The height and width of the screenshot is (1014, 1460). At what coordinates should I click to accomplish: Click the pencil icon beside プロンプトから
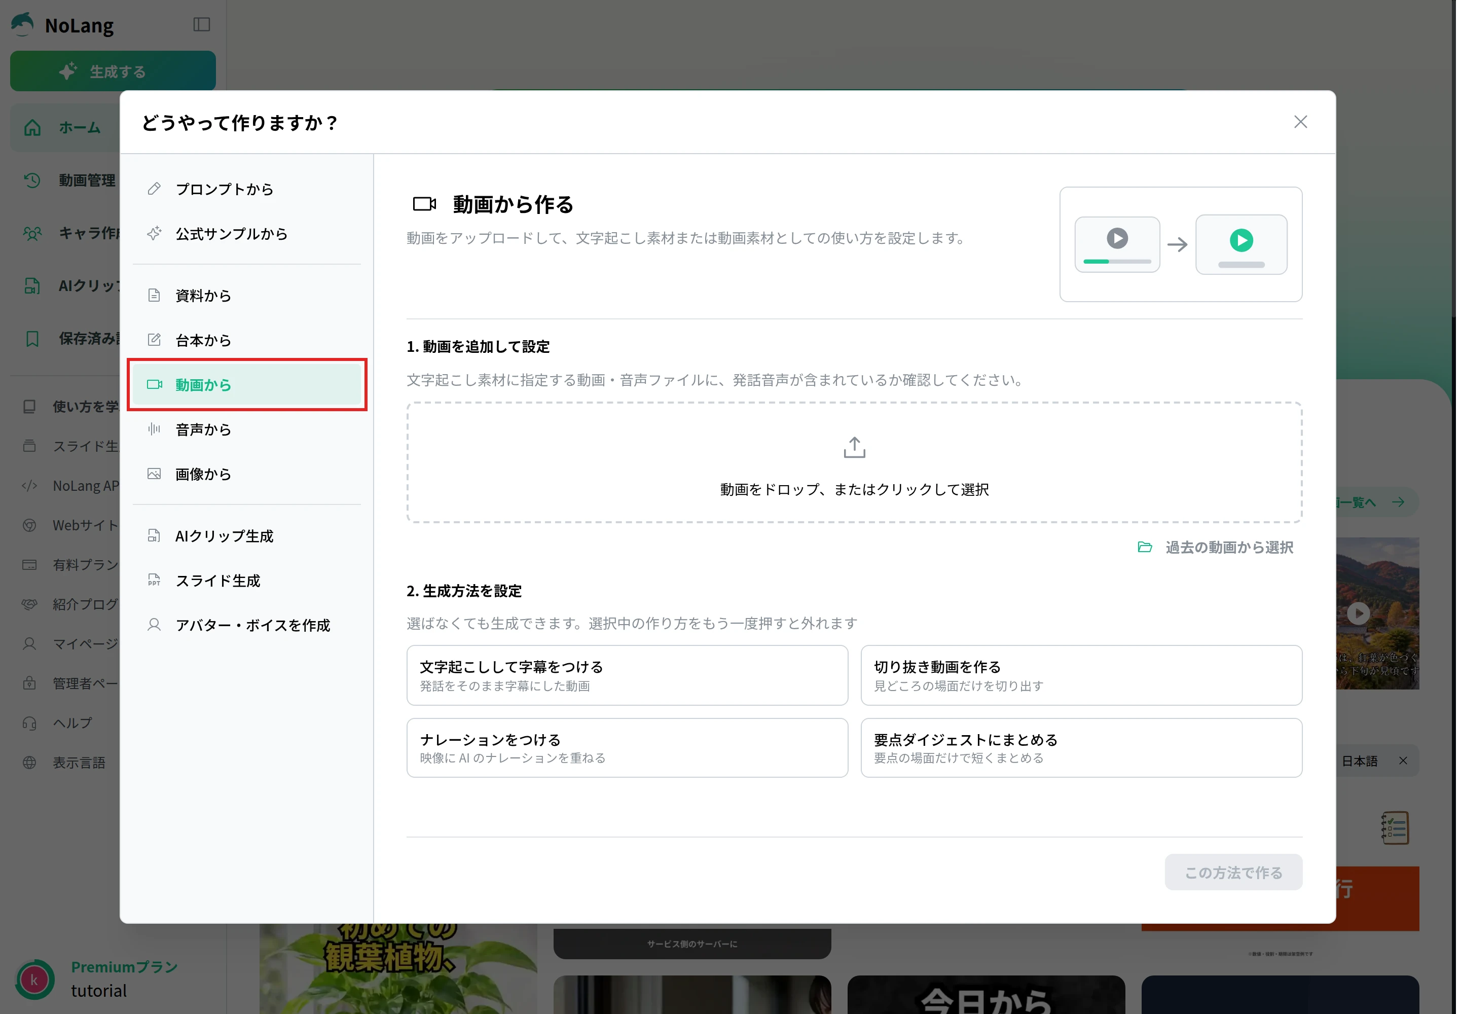(x=154, y=189)
